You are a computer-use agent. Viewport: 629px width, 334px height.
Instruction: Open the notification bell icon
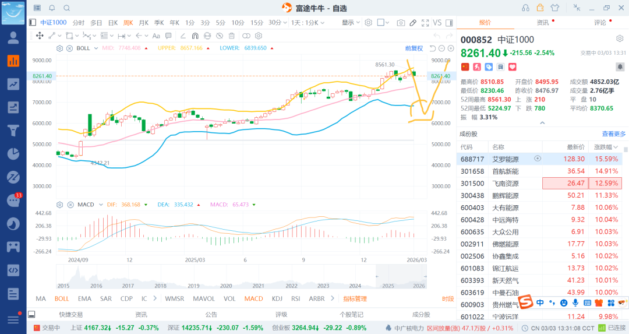pos(52,8)
